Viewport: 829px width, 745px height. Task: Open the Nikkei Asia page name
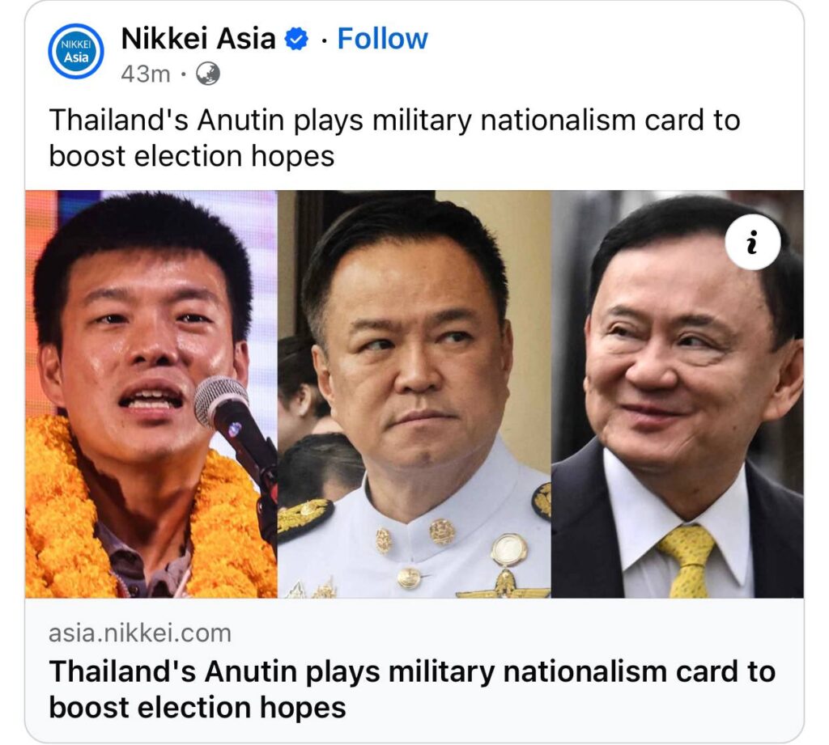click(x=198, y=39)
